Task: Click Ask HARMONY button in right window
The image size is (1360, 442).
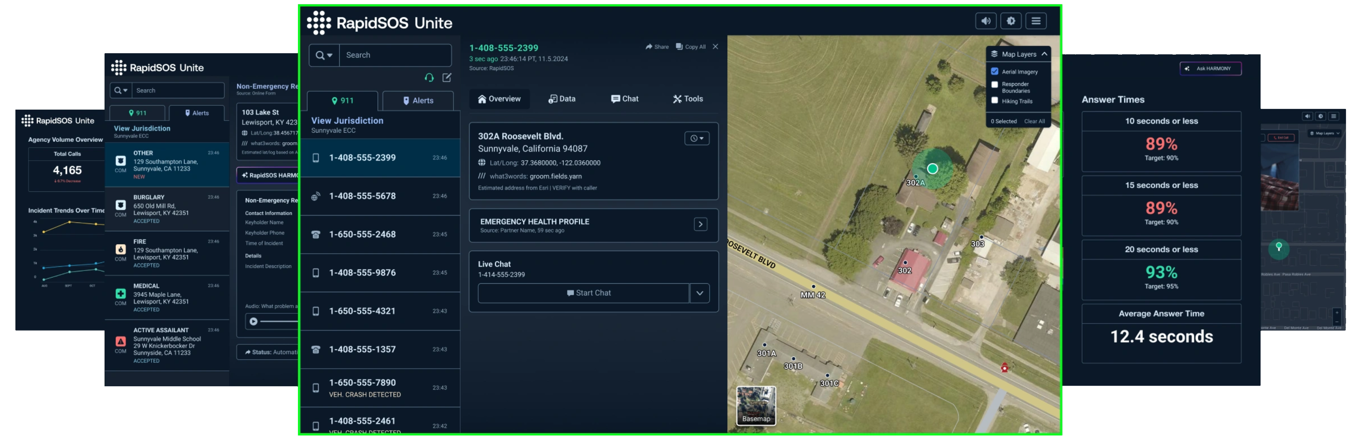Action: pyautogui.click(x=1210, y=69)
